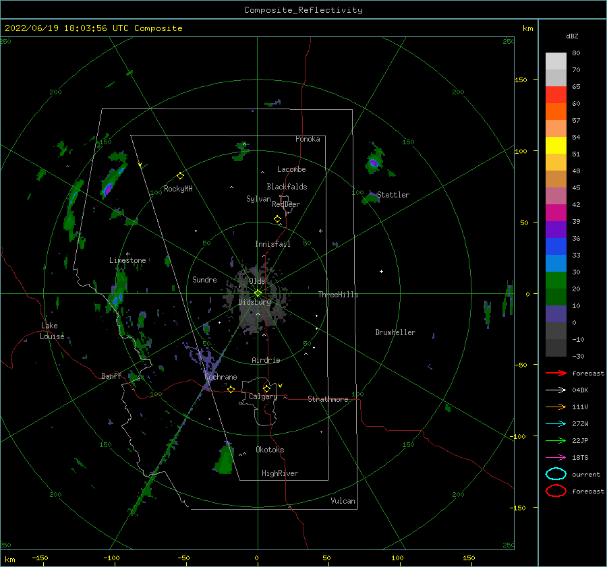The image size is (607, 567).
Task: Click yellow diamond marker beside RockyMH
Action: click(180, 176)
